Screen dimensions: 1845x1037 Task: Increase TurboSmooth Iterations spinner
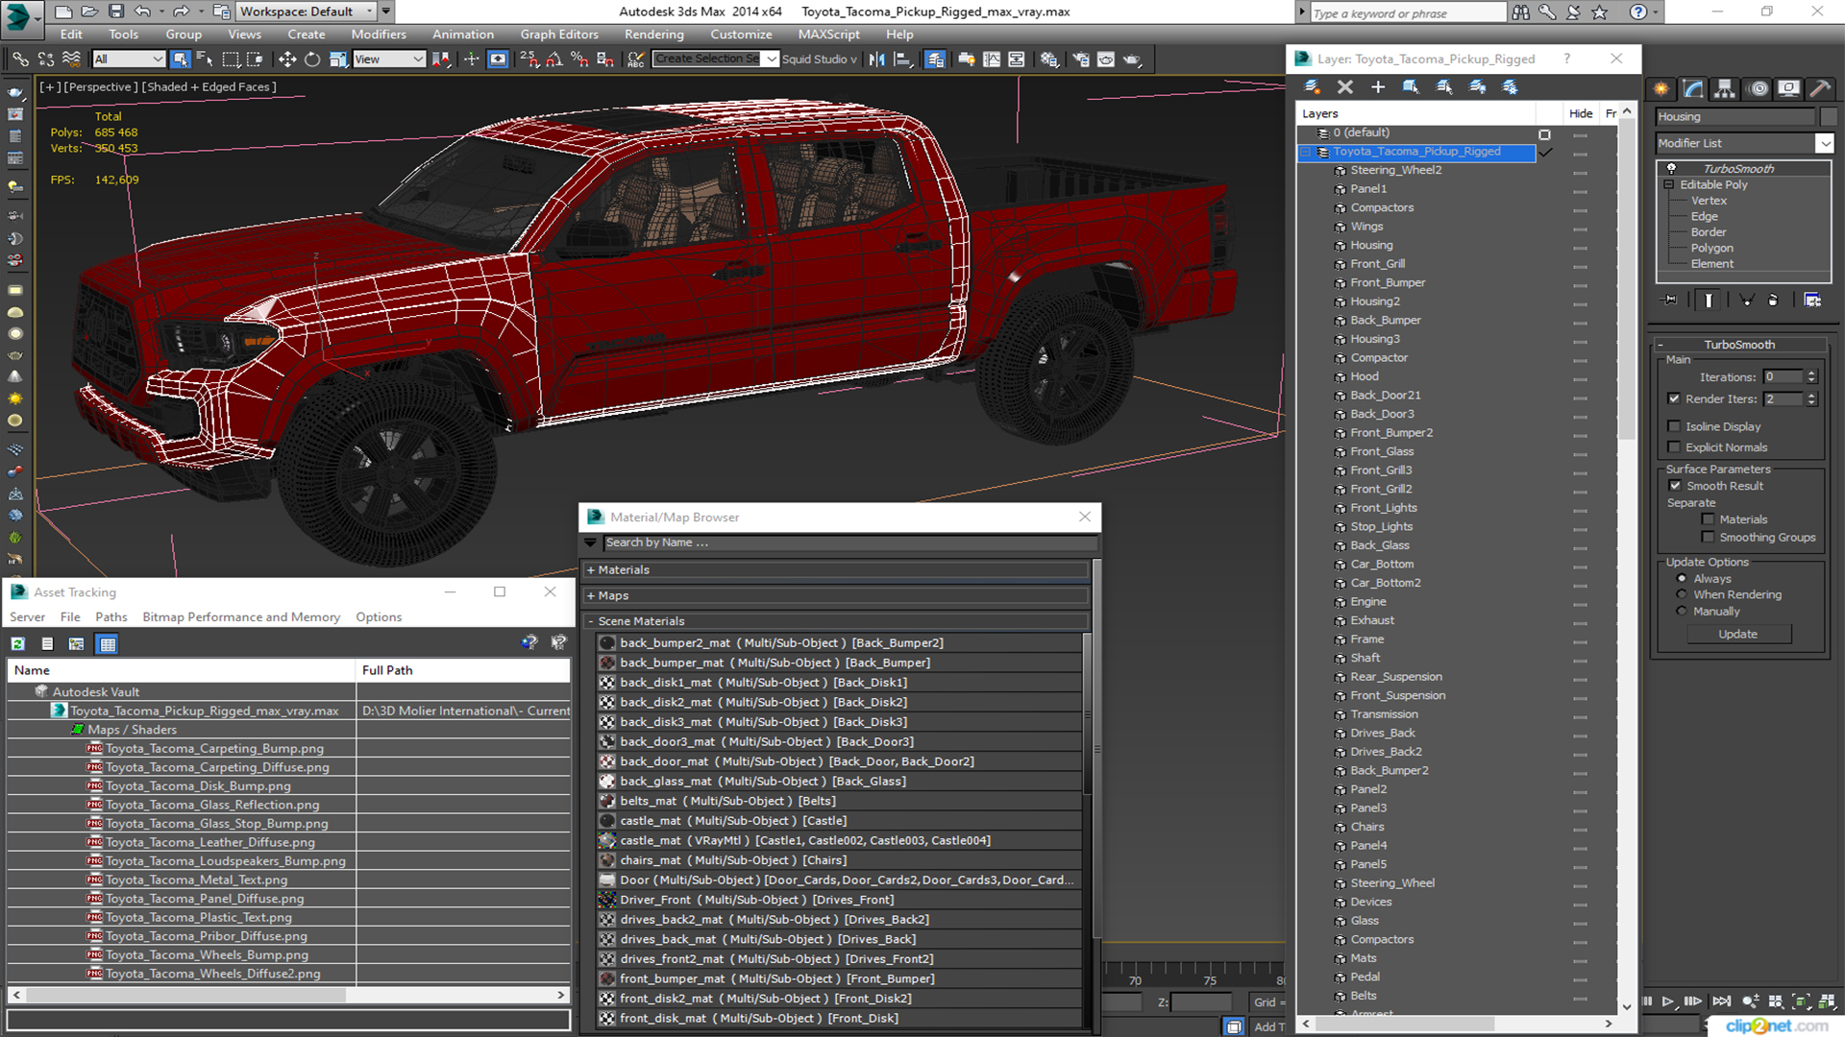[1811, 374]
